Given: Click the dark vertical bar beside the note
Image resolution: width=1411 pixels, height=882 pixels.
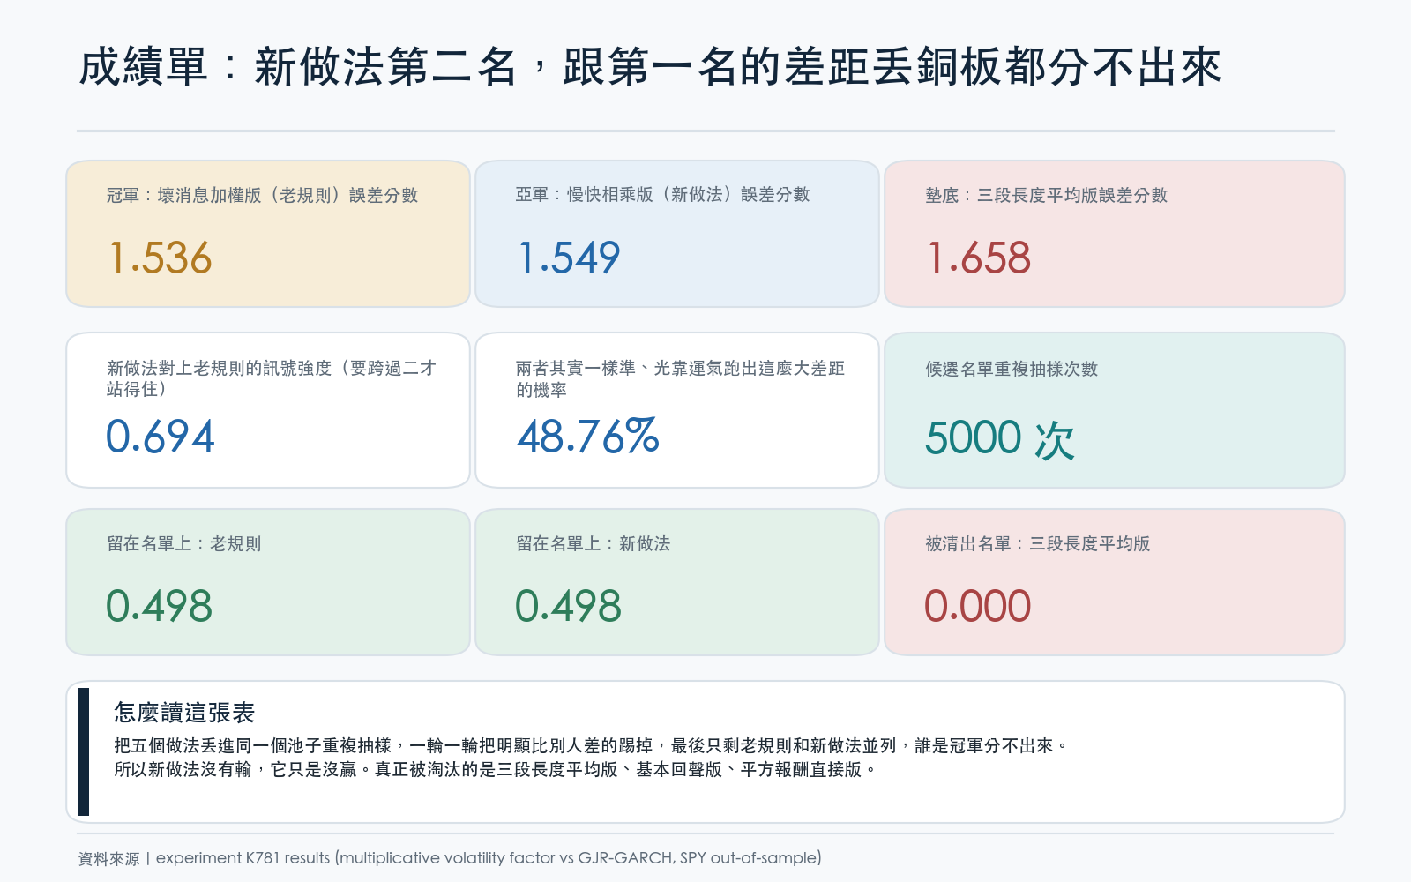Looking at the screenshot, I should pos(84,751).
